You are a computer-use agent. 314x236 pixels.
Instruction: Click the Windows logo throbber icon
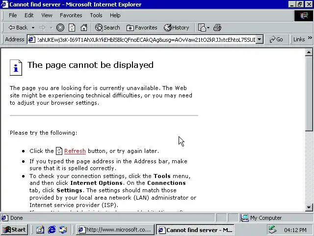(x=304, y=16)
